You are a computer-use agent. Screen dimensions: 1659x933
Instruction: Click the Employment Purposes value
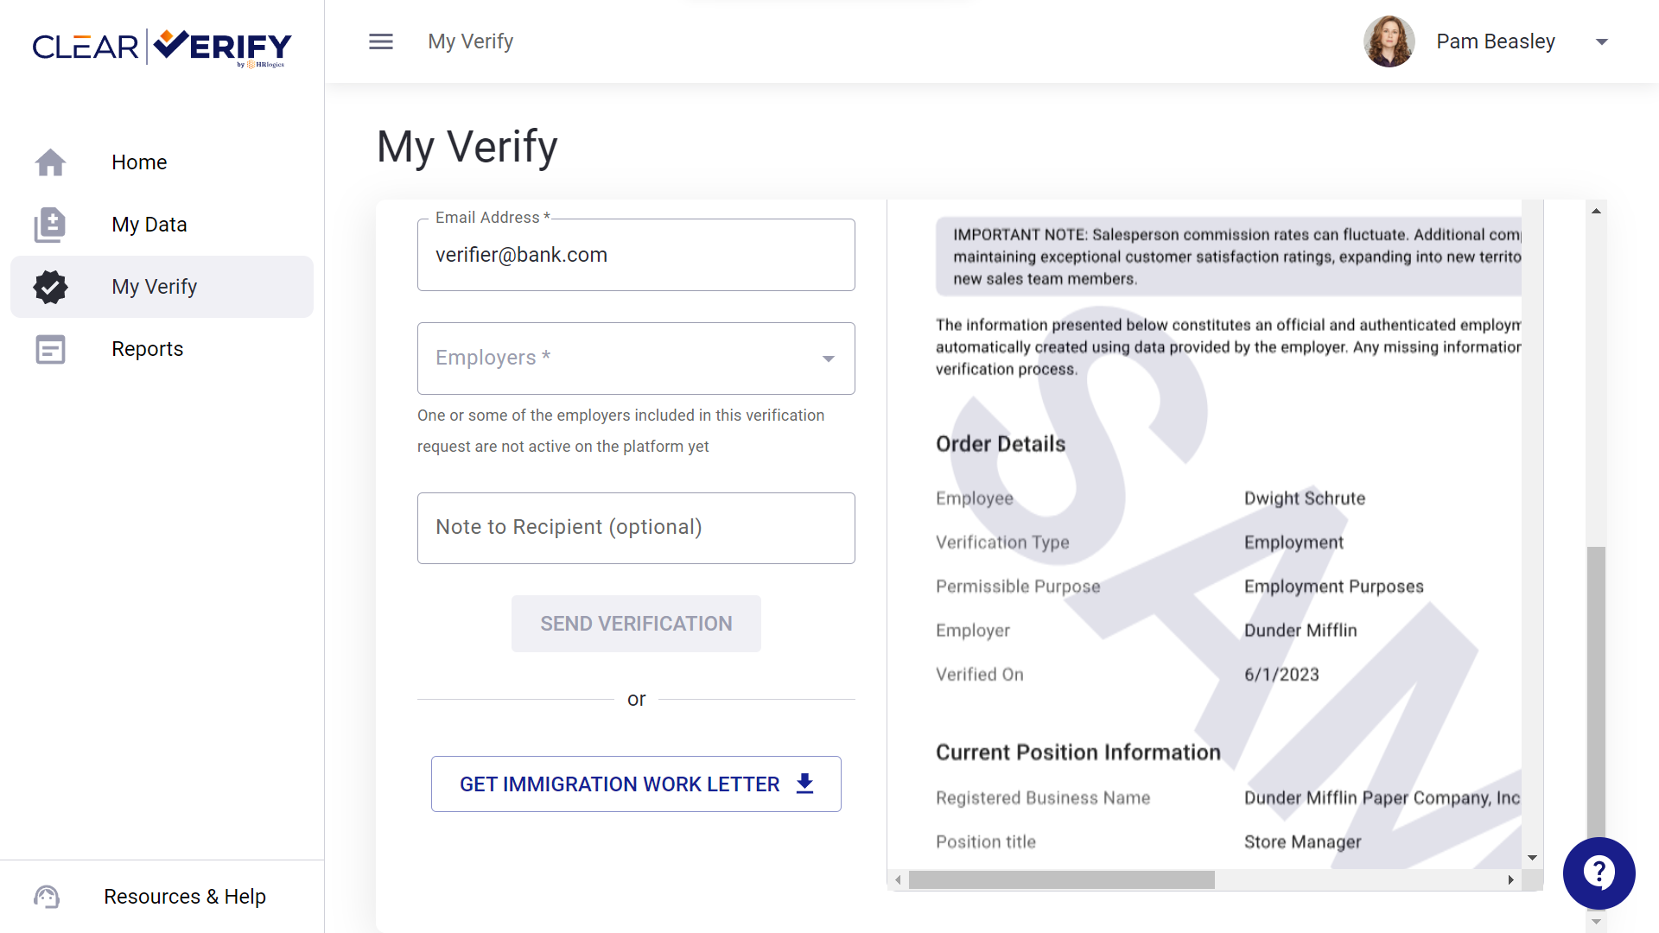point(1333,587)
